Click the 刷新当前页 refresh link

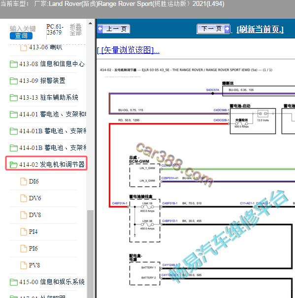(x=260, y=29)
